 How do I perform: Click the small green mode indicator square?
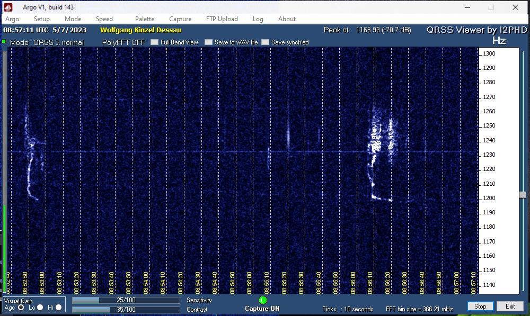[x=4, y=41]
